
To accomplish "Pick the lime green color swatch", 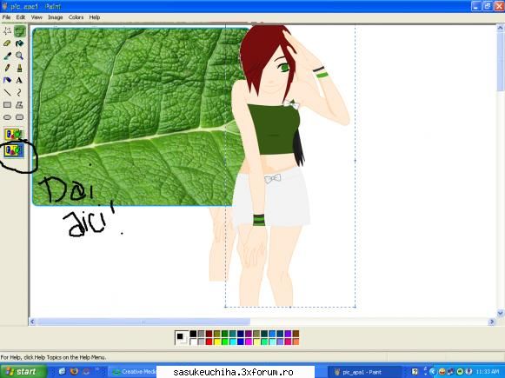I will 225,342.
